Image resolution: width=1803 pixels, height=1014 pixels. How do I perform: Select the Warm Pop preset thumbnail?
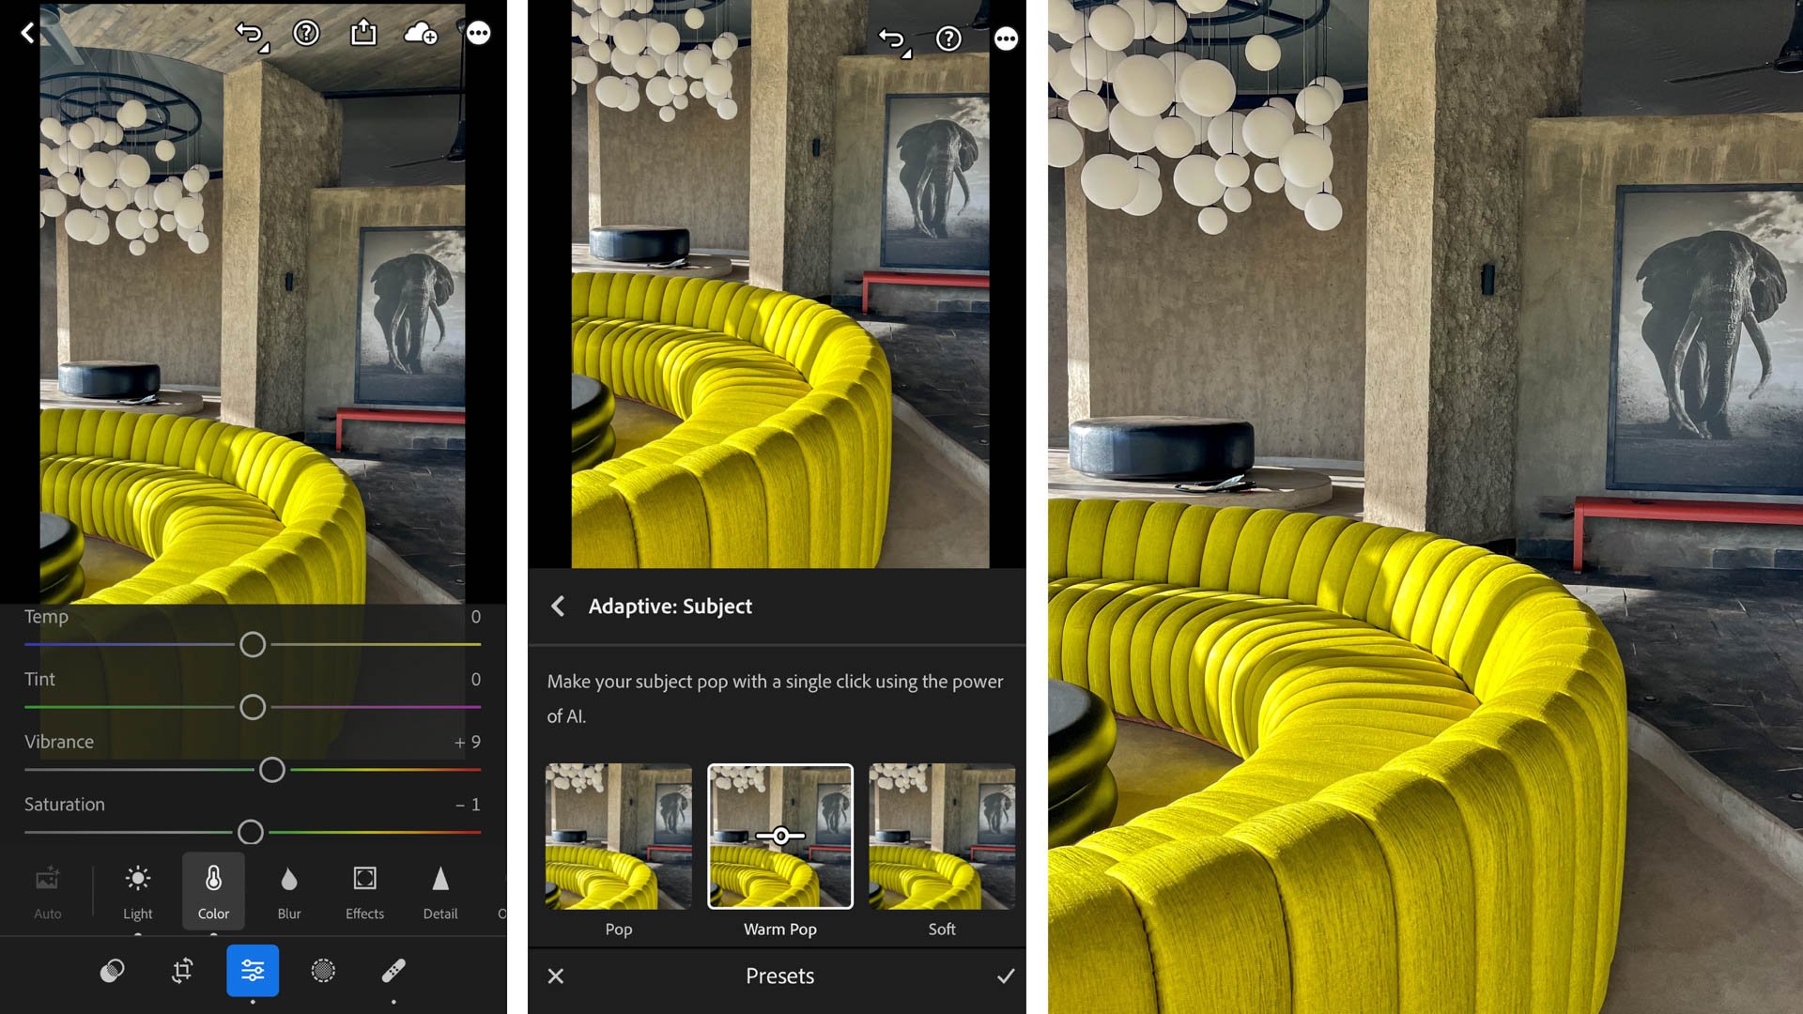(x=778, y=836)
